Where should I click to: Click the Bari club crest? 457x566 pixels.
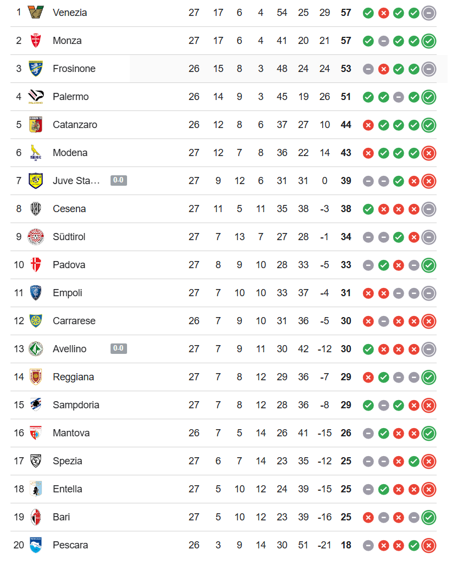[x=36, y=517]
